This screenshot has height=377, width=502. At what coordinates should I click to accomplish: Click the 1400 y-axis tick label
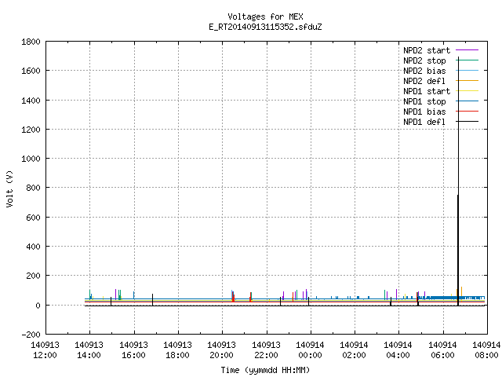point(31,101)
